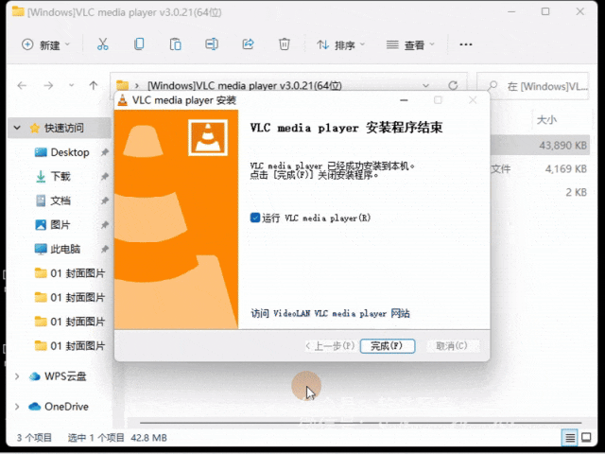The height and width of the screenshot is (454, 605).
Task: Open the 排序 (Sort) dropdown
Action: point(340,45)
